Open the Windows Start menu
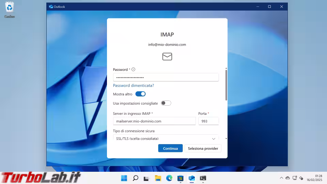 pos(124,178)
